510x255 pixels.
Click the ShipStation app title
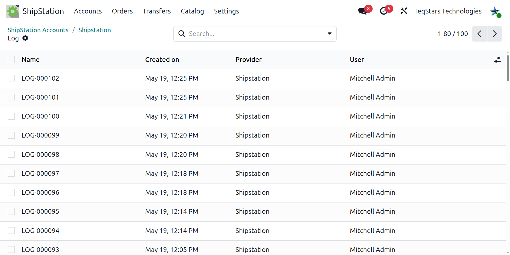(43, 11)
